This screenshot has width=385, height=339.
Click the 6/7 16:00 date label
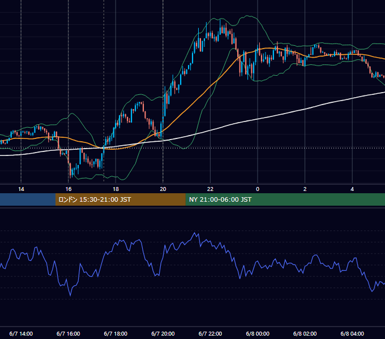pos(69,333)
